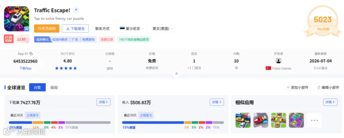Click the 盈利模式 tag
Viewport: 344px width, 138px height.
click(42, 40)
